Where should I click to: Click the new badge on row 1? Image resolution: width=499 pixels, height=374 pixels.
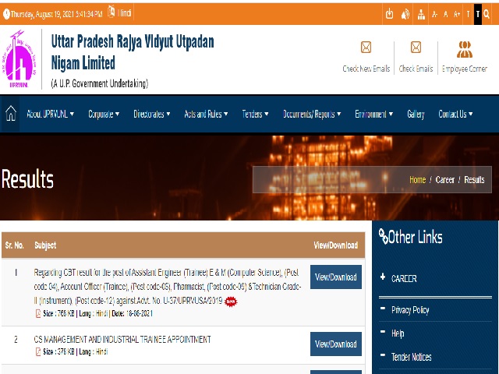[x=231, y=302]
